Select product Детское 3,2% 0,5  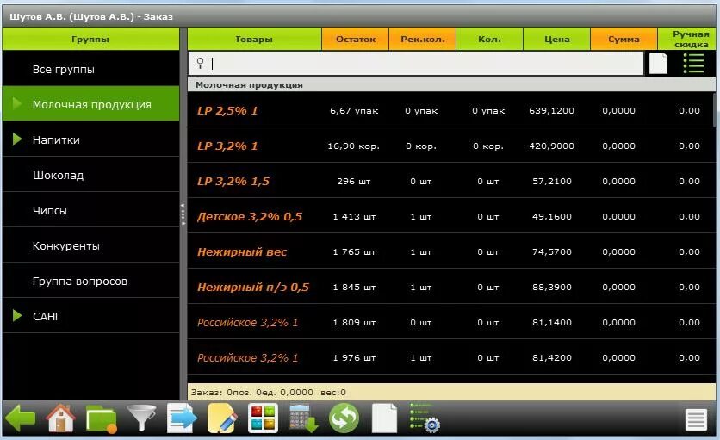[250, 217]
